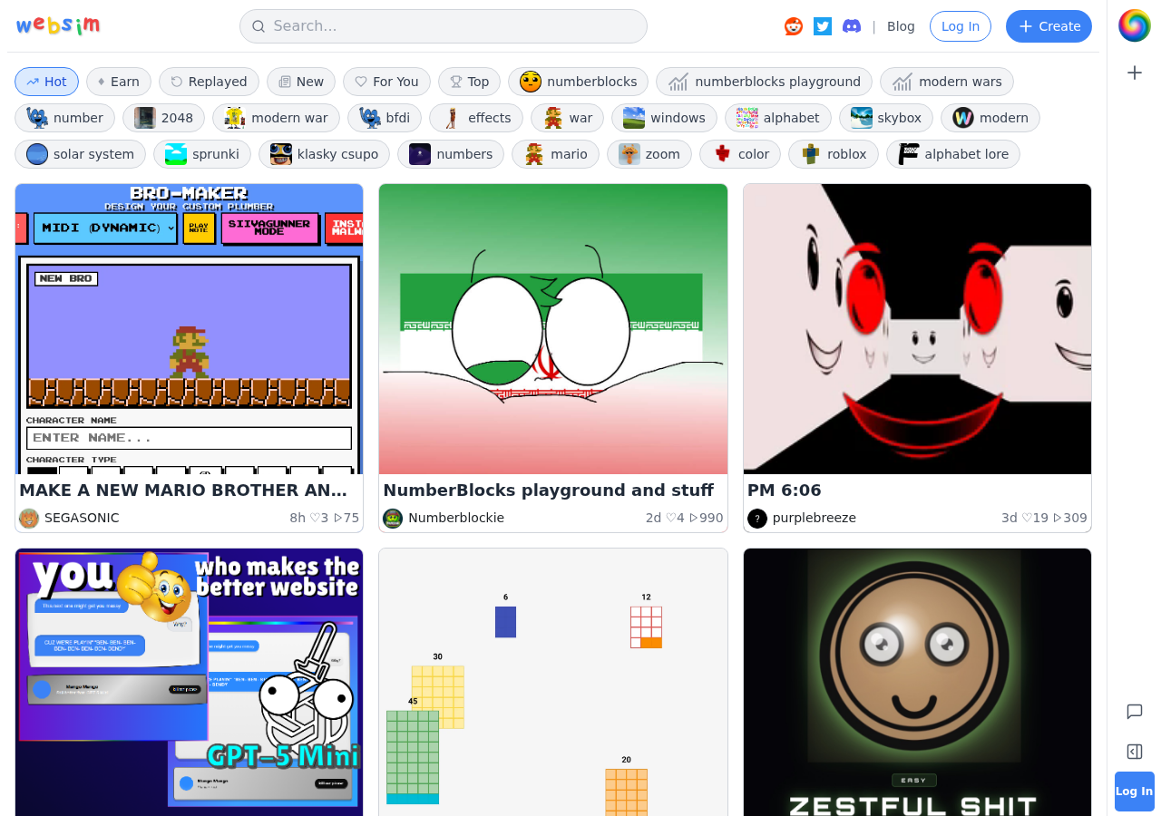Open the PM 6:06 title link
The height and width of the screenshot is (816, 1161).
pyautogui.click(x=785, y=491)
